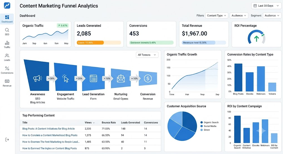
Task: Open the Traffic bar-chart sidebar icon
Action: pyautogui.click(x=7, y=43)
